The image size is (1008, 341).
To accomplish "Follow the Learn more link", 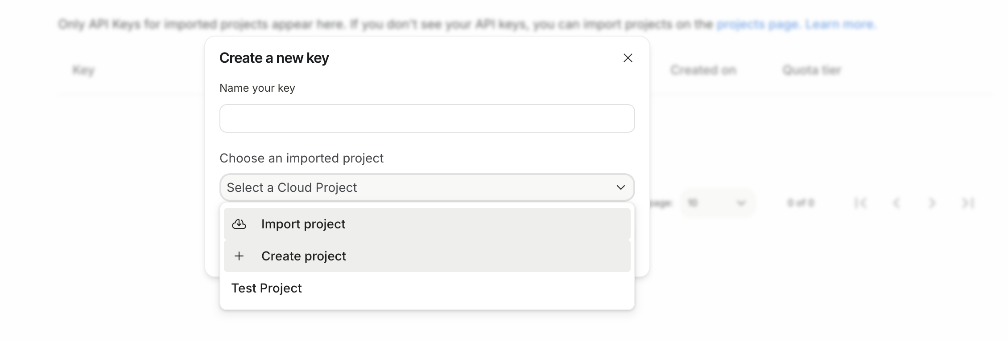I will click(840, 24).
